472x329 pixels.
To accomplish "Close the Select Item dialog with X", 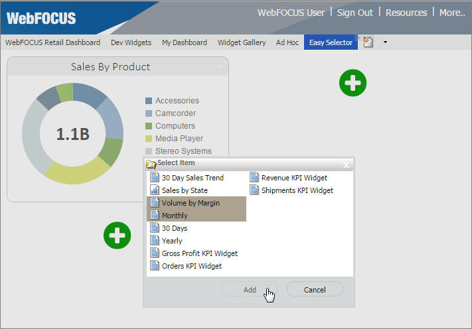I will (346, 164).
